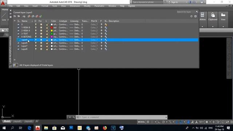
Task: Lock the Layer7 layer
Action: (x=47, y=46)
